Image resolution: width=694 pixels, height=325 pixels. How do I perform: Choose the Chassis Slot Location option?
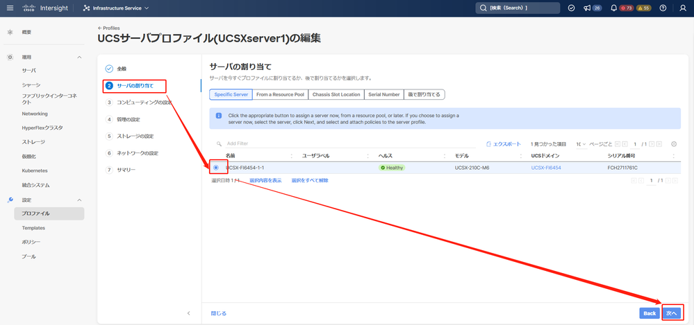(336, 94)
